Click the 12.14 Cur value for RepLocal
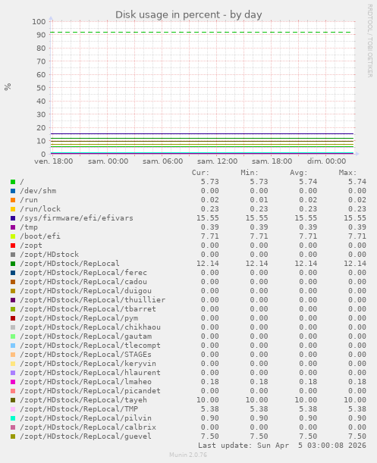 pyautogui.click(x=208, y=264)
